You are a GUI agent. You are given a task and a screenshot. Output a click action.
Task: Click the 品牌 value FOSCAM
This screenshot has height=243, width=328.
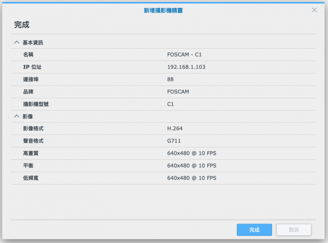click(x=178, y=91)
